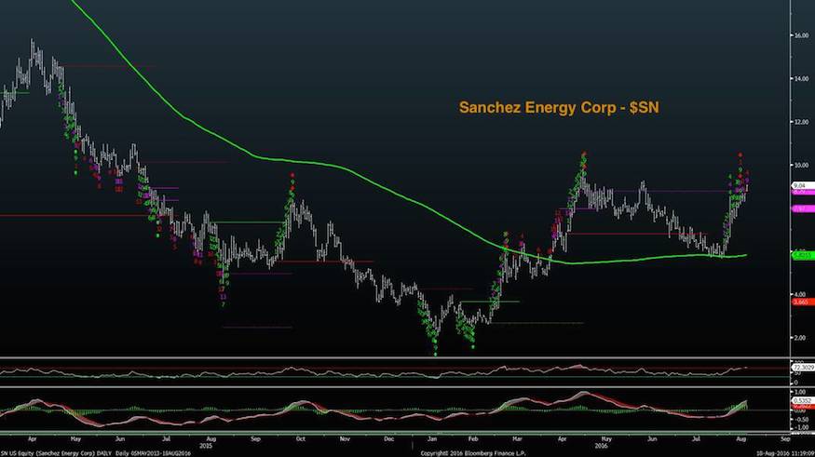The image size is (815, 457).
Task: Click the green moving average value tag
Action: (802, 256)
